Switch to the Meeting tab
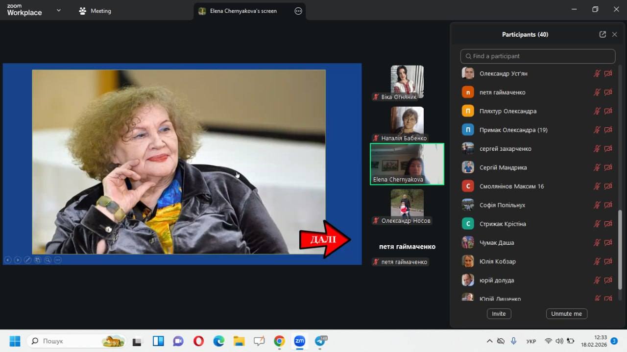The width and height of the screenshot is (627, 352). tap(96, 11)
